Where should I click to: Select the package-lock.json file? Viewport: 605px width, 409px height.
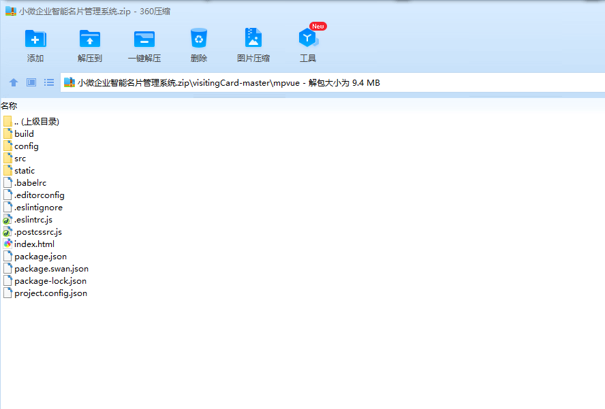(x=45, y=281)
